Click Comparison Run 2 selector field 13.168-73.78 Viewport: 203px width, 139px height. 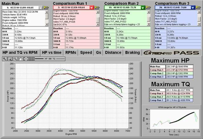(x=122, y=8)
